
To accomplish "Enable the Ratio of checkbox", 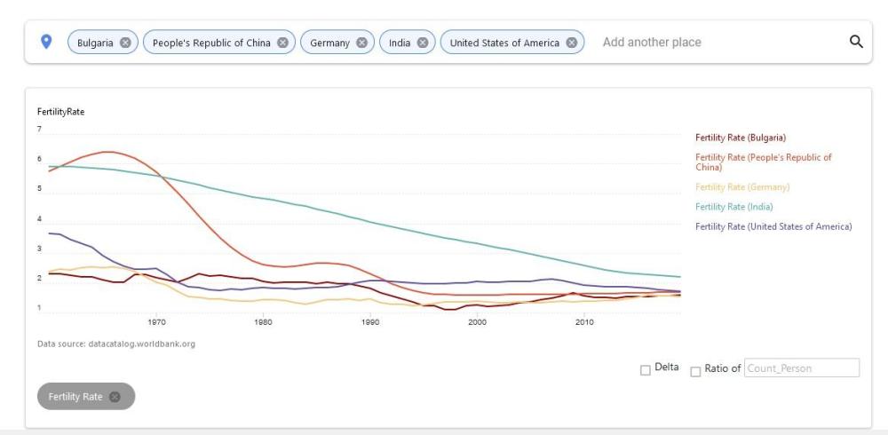I will click(695, 368).
